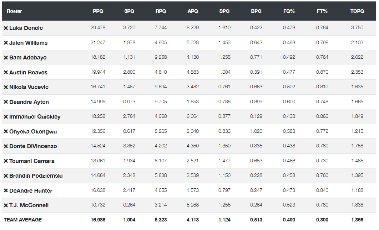Sort roster by APG header
The image size is (379, 230).
(193, 11)
